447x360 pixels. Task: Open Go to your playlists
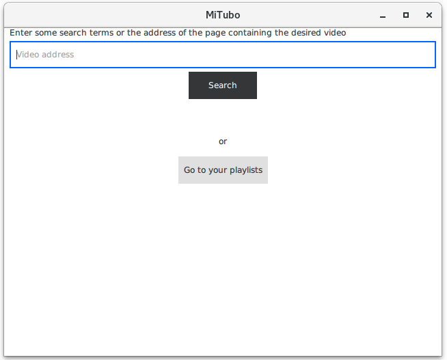point(223,170)
